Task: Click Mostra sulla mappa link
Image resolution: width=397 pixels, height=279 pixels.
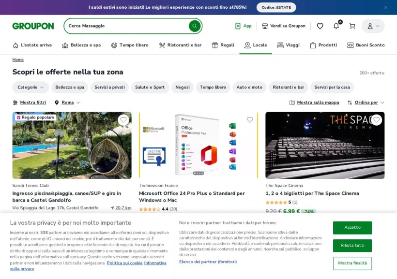Action: 318,103
